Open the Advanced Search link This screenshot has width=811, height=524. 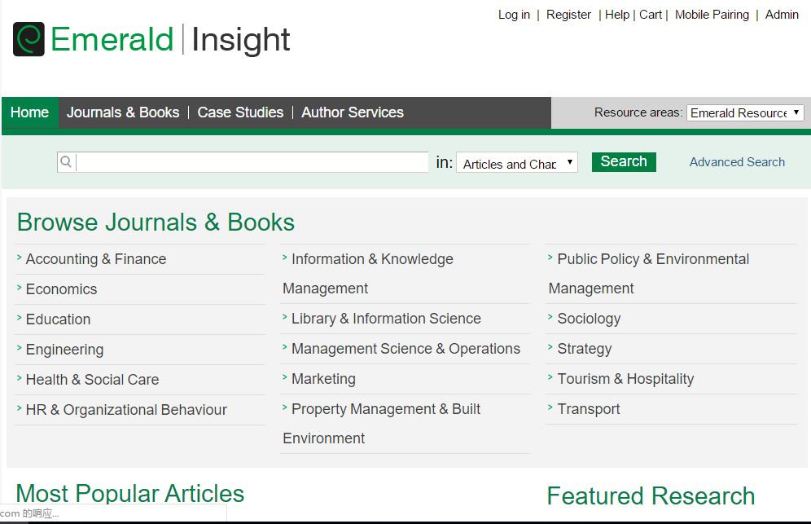(x=737, y=162)
